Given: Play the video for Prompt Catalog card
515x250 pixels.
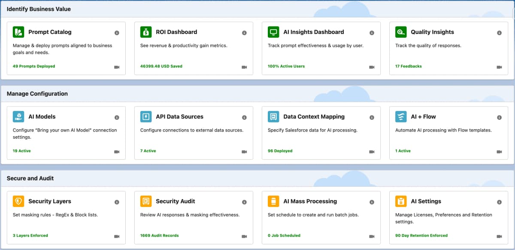Looking at the screenshot, I should (117, 67).
